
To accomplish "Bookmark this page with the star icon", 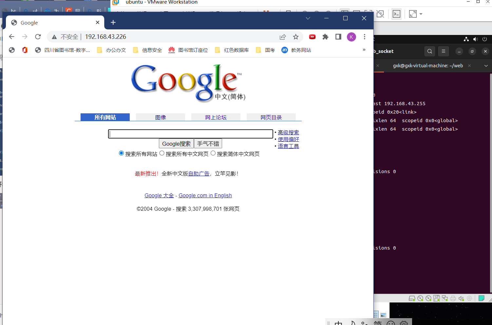I will [x=296, y=37].
